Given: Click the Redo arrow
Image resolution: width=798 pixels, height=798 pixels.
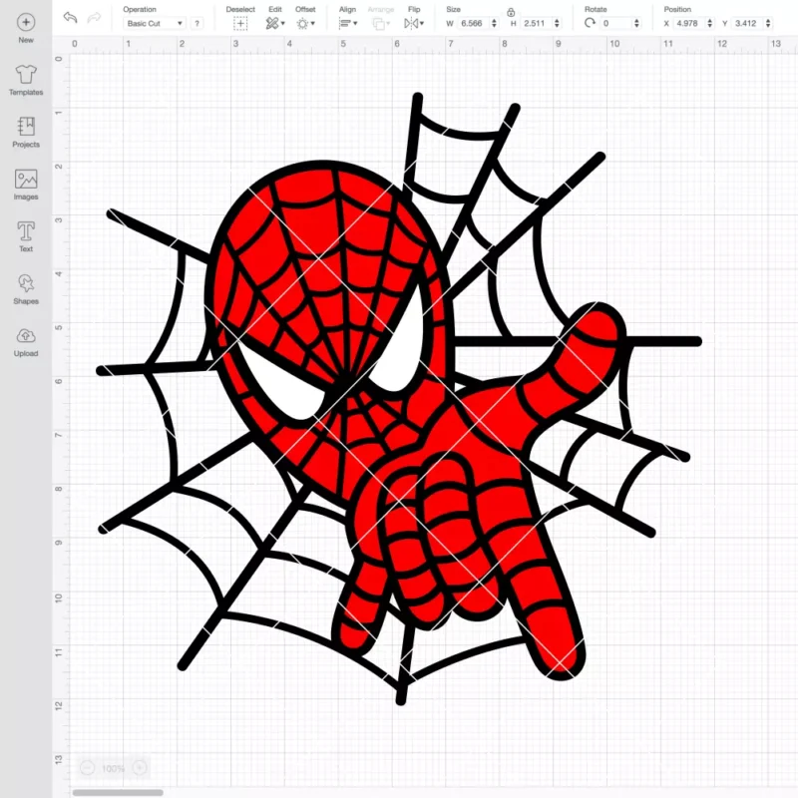Looking at the screenshot, I should (94, 18).
